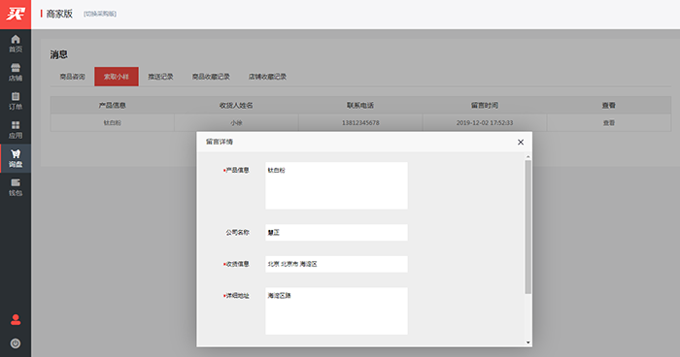Click 详细地址 text area
Viewport: 680px width, 357px height.
point(336,311)
